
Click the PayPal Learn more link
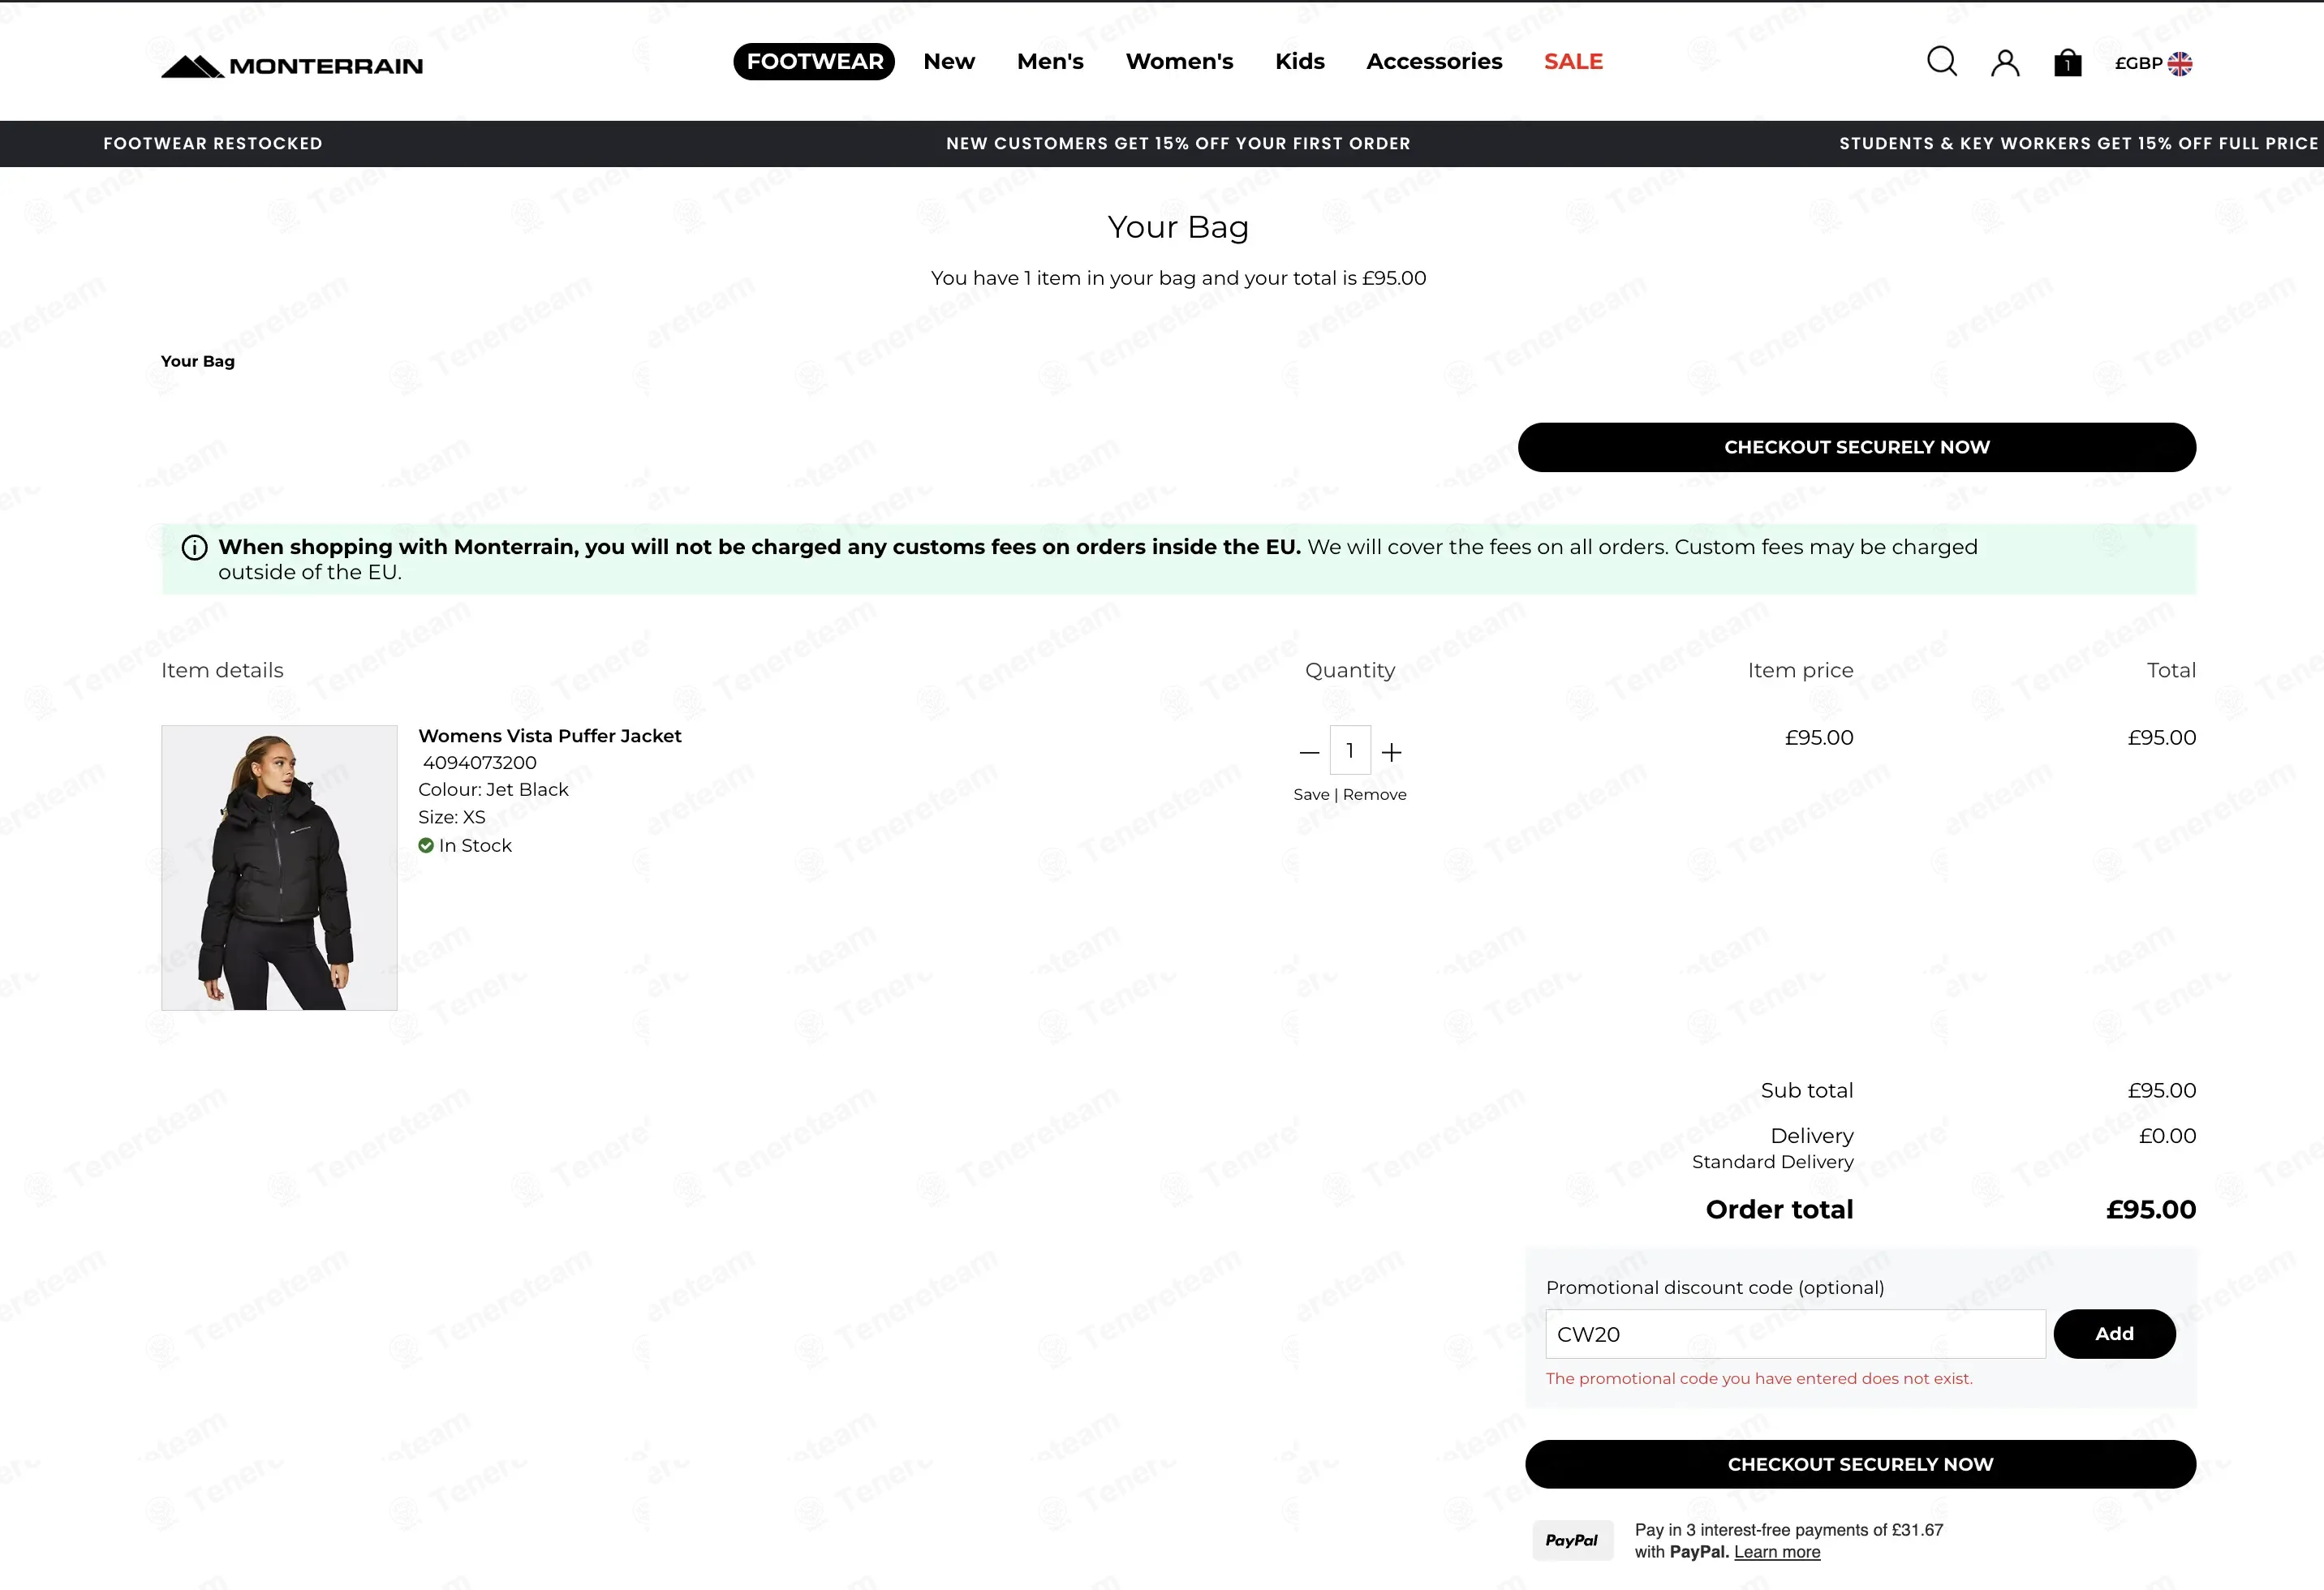pos(1777,1553)
